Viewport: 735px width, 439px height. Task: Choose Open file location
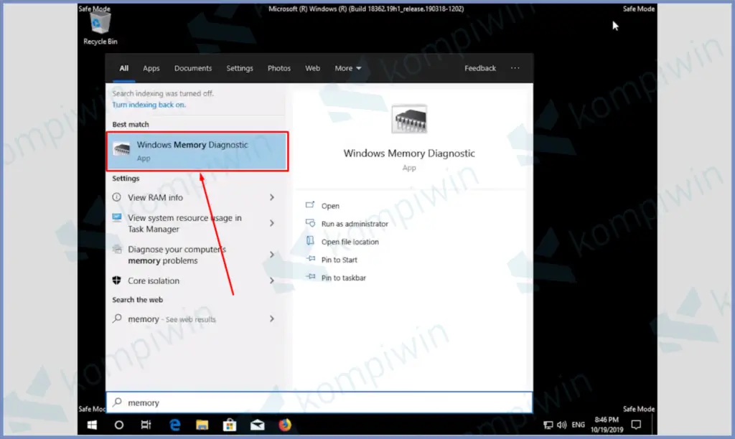pos(350,242)
